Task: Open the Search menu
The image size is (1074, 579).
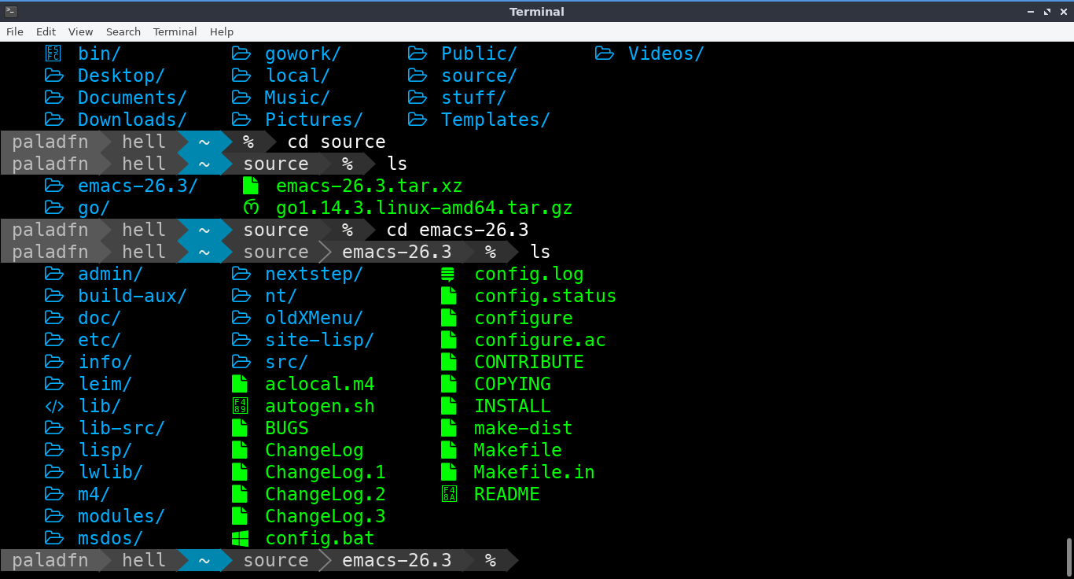Action: point(123,31)
